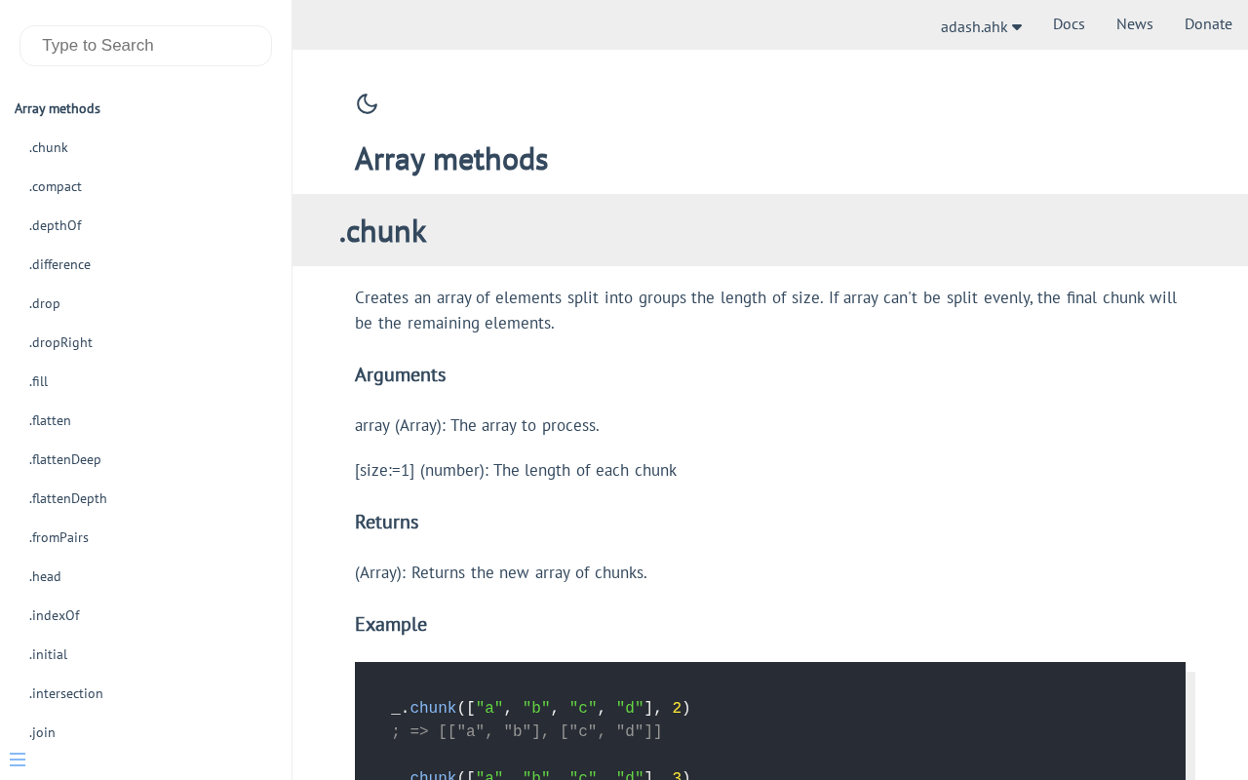Go to the .depthOf sidebar entry
The image size is (1248, 780).
pos(56,225)
